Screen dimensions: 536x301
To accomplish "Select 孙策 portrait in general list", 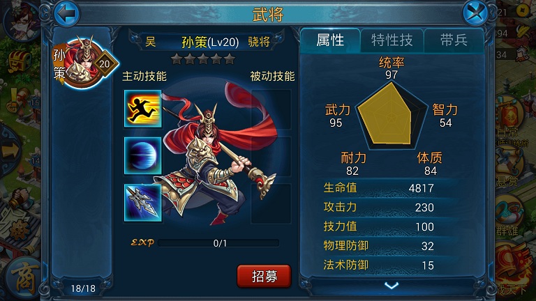I will point(85,63).
